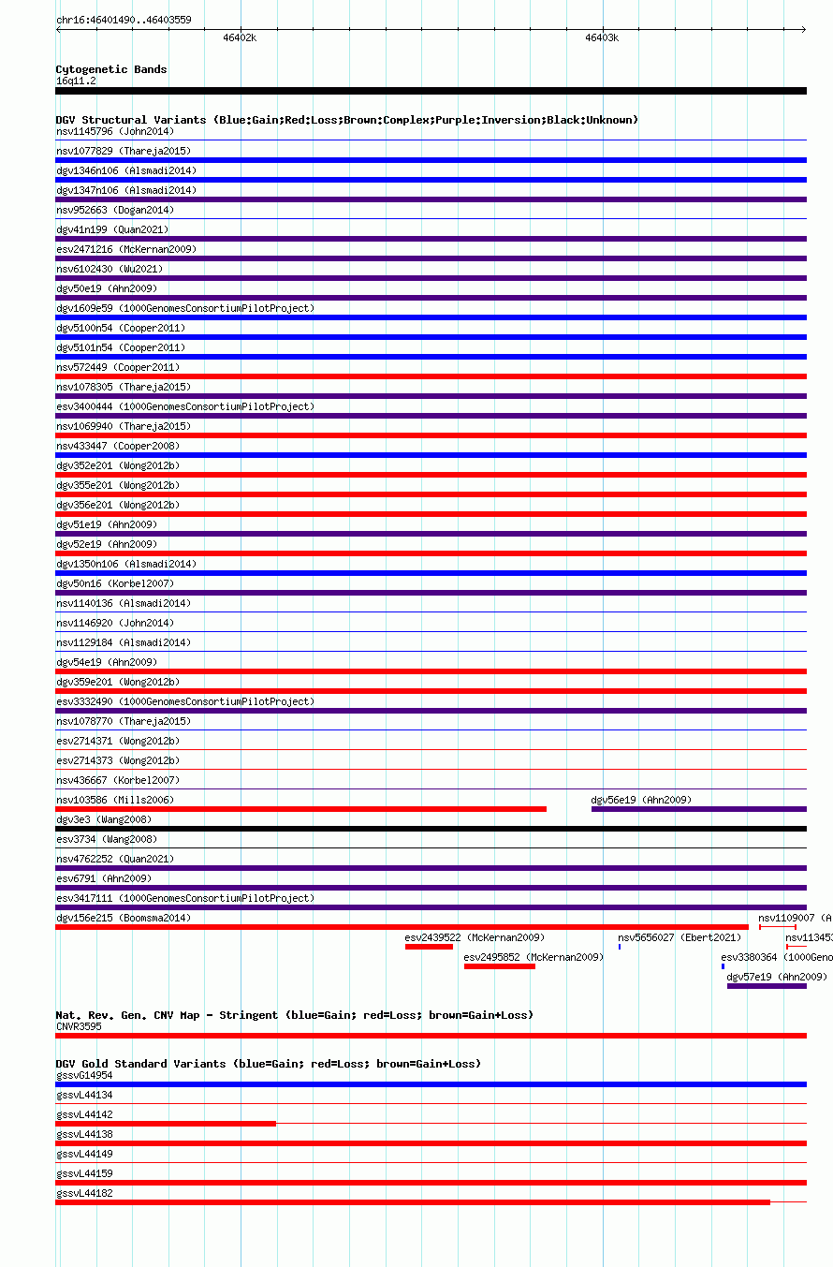833x1267 pixels.
Task: Select nsv436667 (Korbel2007) label
Action: click(x=118, y=780)
